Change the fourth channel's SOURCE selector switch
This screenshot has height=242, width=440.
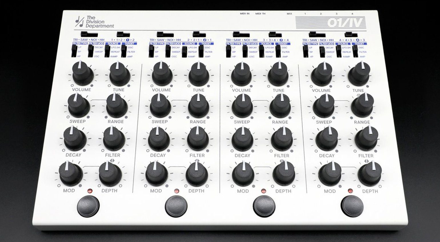339,52
